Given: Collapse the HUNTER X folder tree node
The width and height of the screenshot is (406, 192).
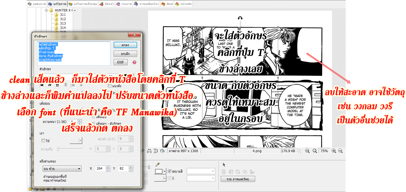Looking at the screenshot, I should pos(47,10).
